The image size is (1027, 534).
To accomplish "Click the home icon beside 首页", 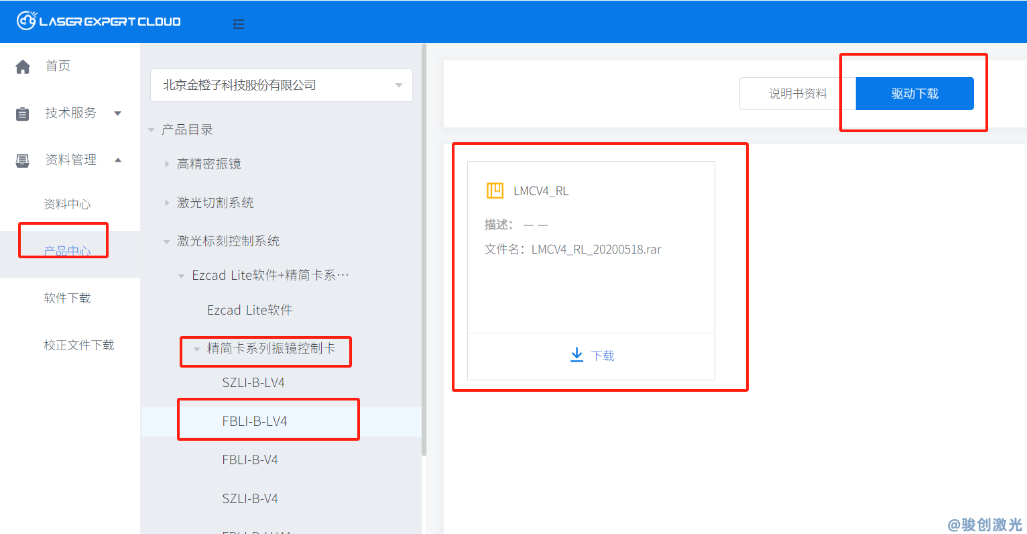I will [23, 66].
